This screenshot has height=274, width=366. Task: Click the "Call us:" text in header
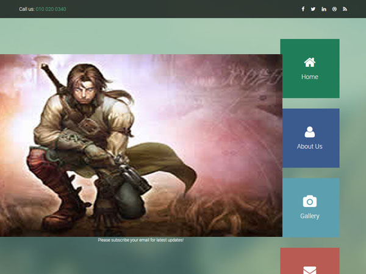click(27, 9)
